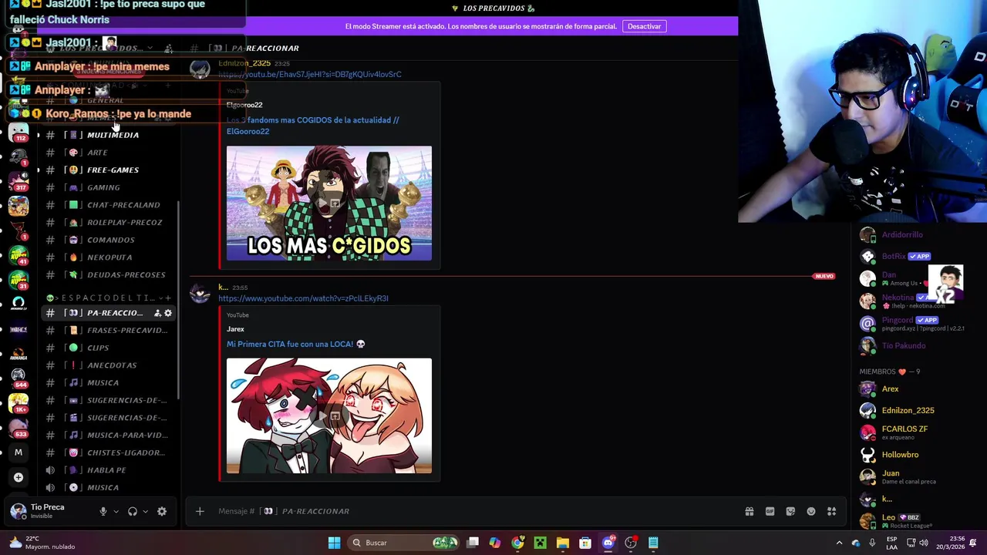987x555 pixels.
Task: Open server icon with 41 badge
Action: click(x=19, y=254)
